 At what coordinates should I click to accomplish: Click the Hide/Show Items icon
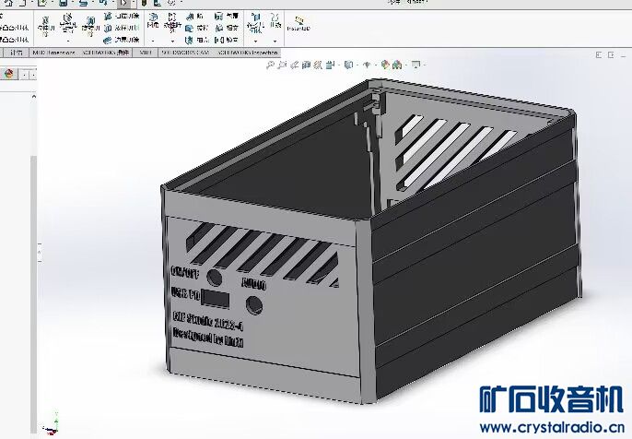367,65
